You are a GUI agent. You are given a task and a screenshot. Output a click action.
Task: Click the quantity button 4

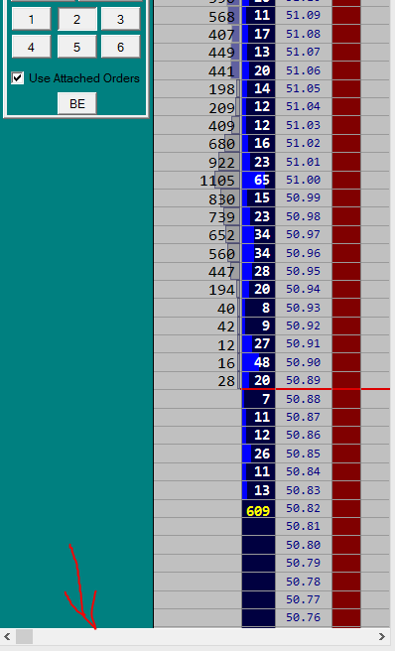click(31, 47)
